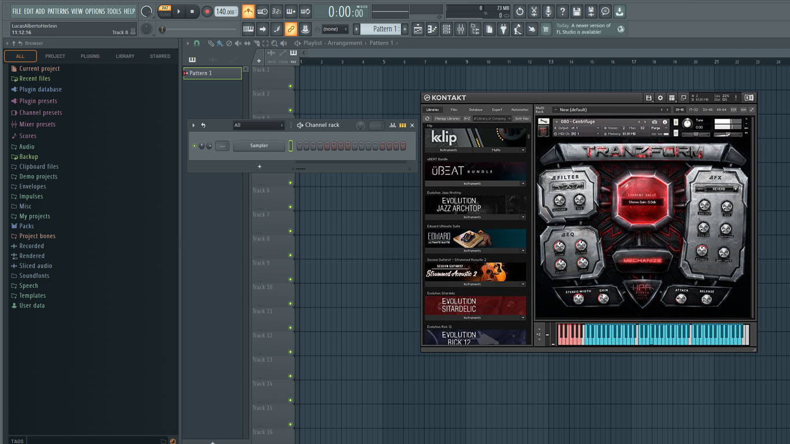Open the Files tab in Kontakt

454,109
